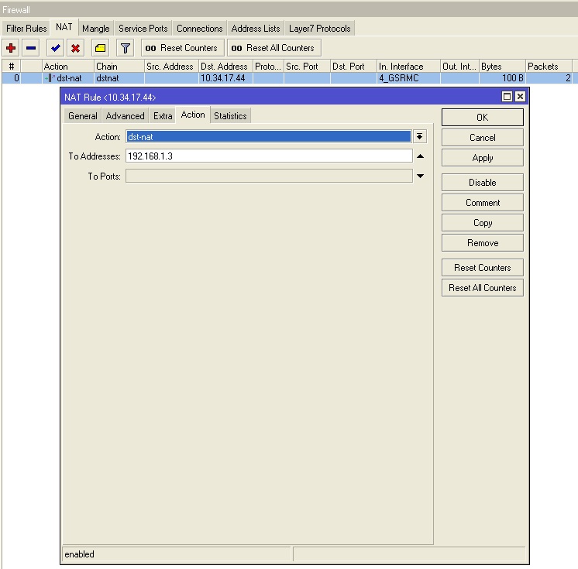Open the Service Ports tab

tap(143, 29)
